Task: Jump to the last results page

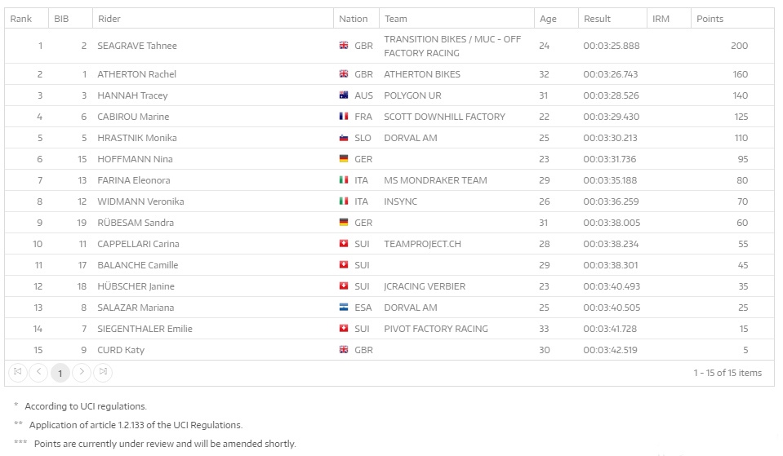Action: [x=103, y=372]
